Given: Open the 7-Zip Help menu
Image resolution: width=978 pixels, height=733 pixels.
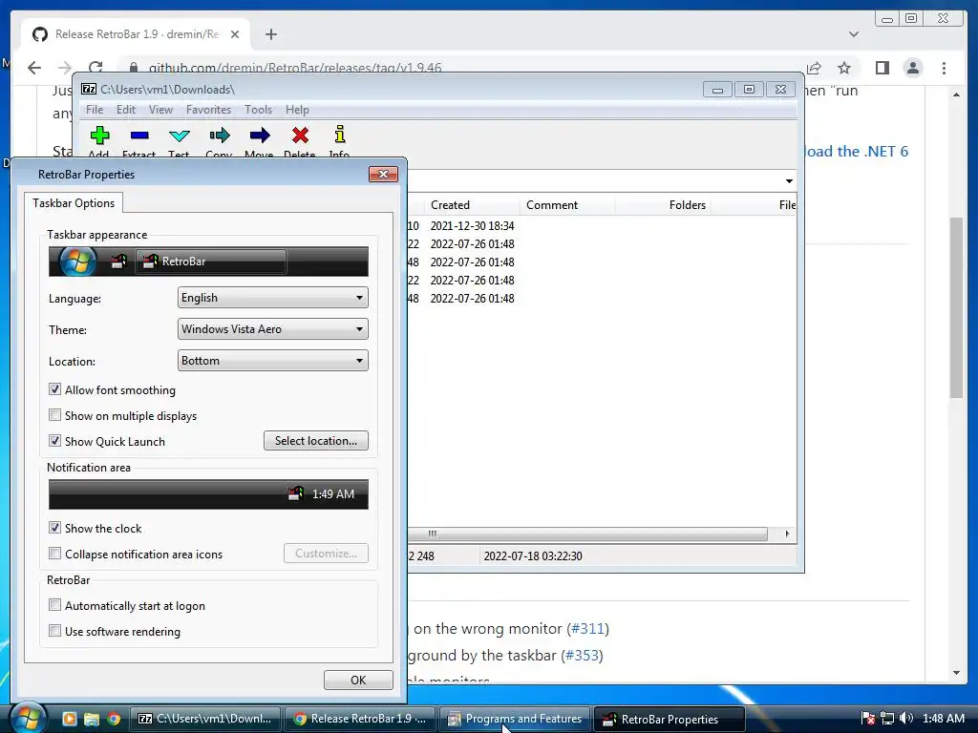Looking at the screenshot, I should tap(298, 110).
